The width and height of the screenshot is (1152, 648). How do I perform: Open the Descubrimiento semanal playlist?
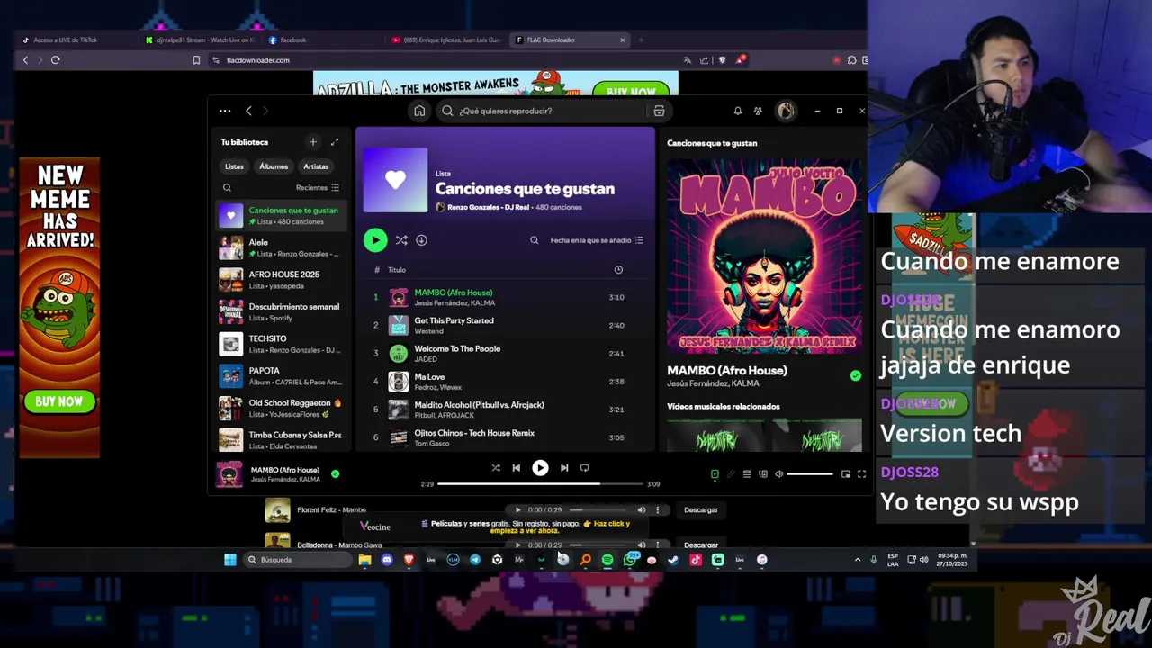pyautogui.click(x=281, y=311)
